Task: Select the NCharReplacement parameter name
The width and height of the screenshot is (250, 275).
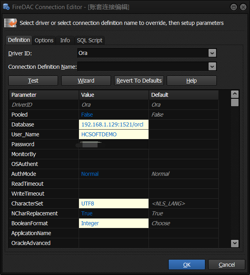Action: [34, 213]
